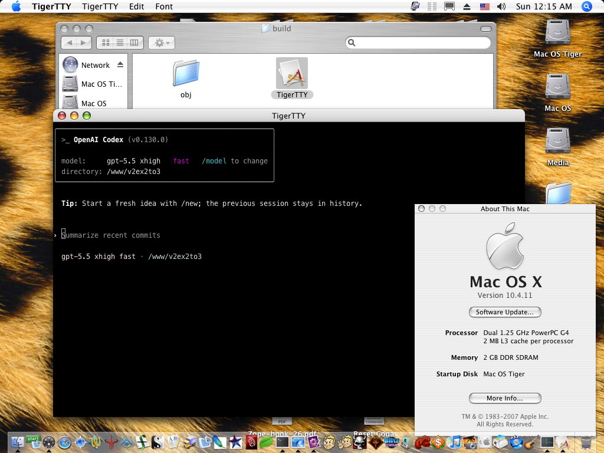Click the Startup Disk value Mac OS Tiger
The image size is (604, 453).
pyautogui.click(x=504, y=374)
